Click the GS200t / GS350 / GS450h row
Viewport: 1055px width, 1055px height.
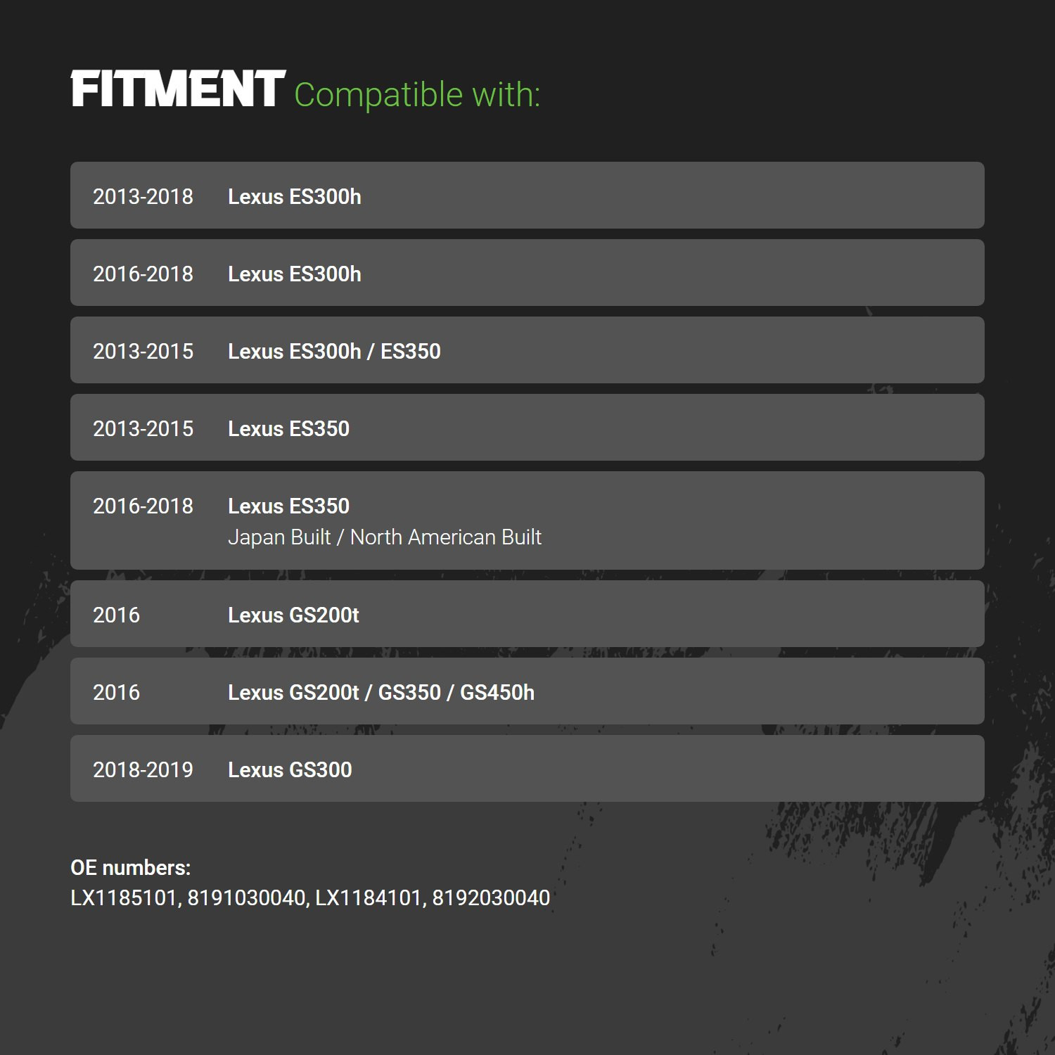pyautogui.click(x=527, y=691)
